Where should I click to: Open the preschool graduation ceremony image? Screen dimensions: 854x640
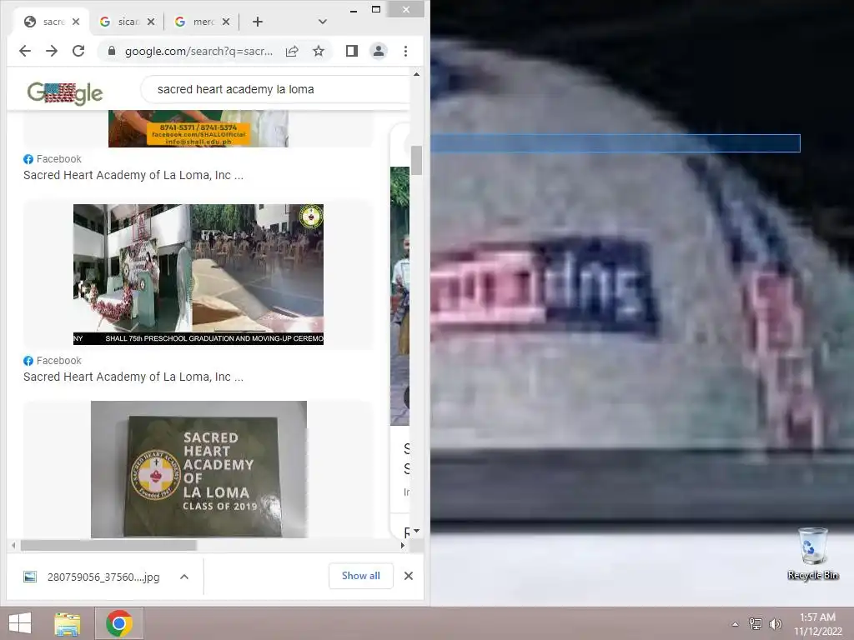(198, 274)
